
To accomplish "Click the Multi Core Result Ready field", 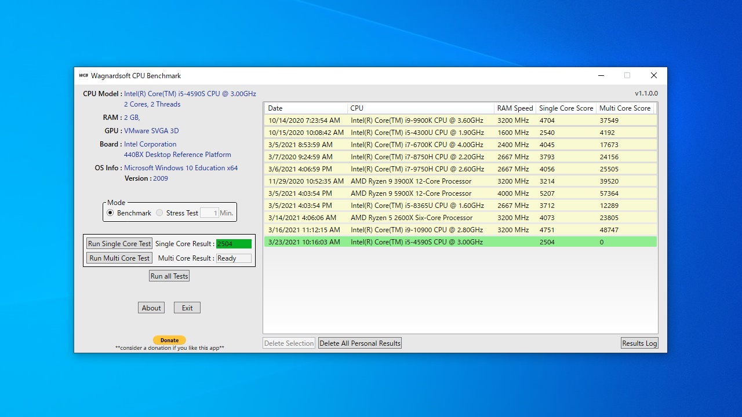I will click(234, 258).
